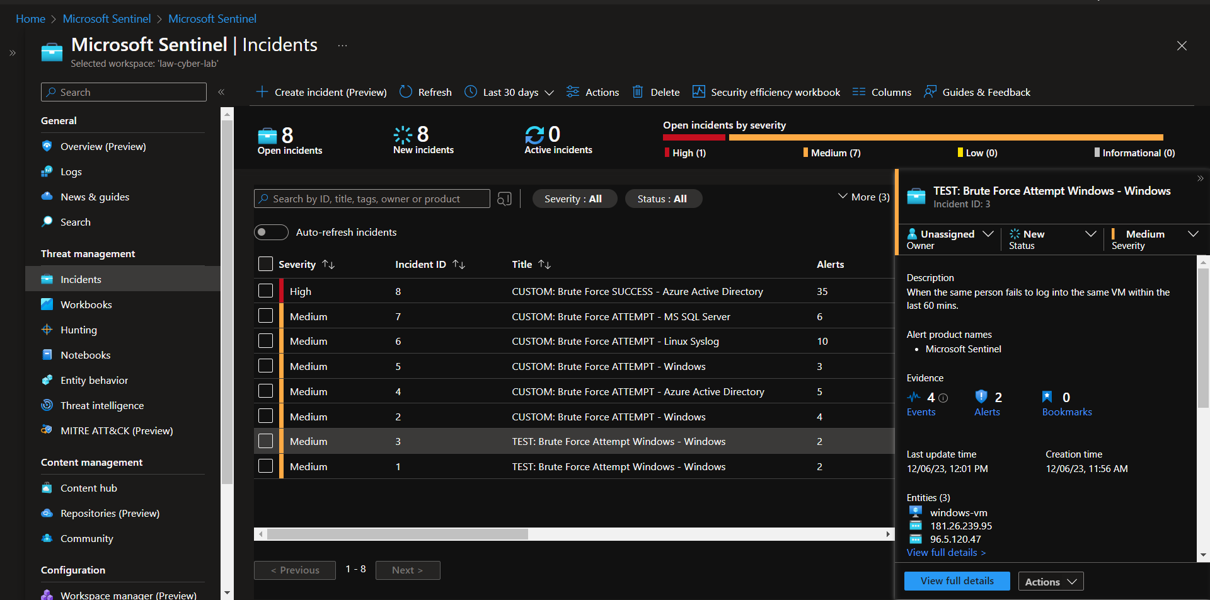This screenshot has width=1210, height=600.
Task: Click the sidebar Search input box
Action: (124, 92)
